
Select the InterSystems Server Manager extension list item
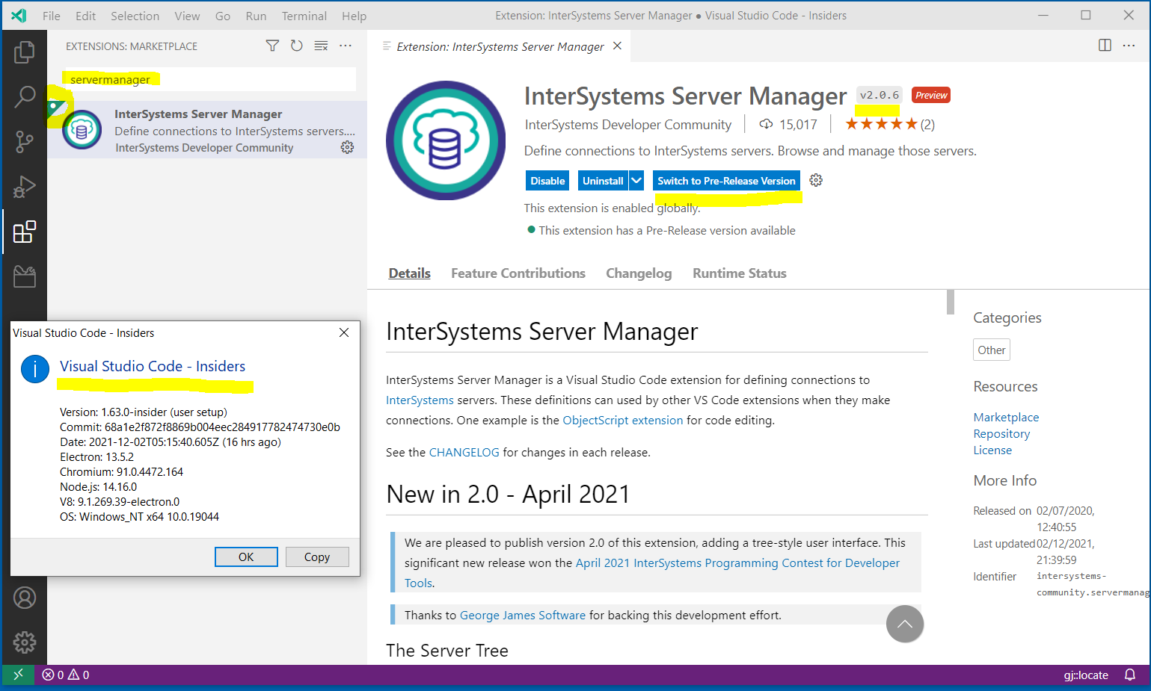pyautogui.click(x=207, y=130)
